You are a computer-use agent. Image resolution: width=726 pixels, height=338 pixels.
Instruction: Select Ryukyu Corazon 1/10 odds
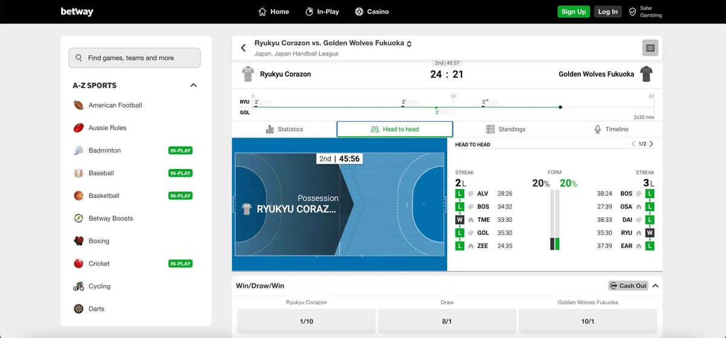point(306,321)
